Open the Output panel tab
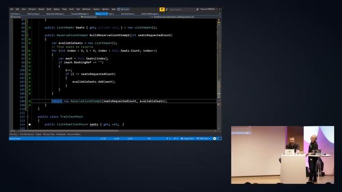Viewport: 342px width, 192px height. click(38, 134)
